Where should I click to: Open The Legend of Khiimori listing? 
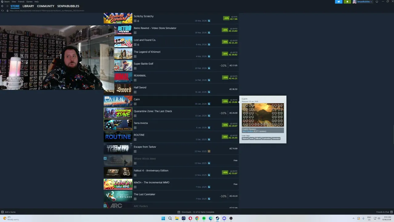tap(171, 54)
